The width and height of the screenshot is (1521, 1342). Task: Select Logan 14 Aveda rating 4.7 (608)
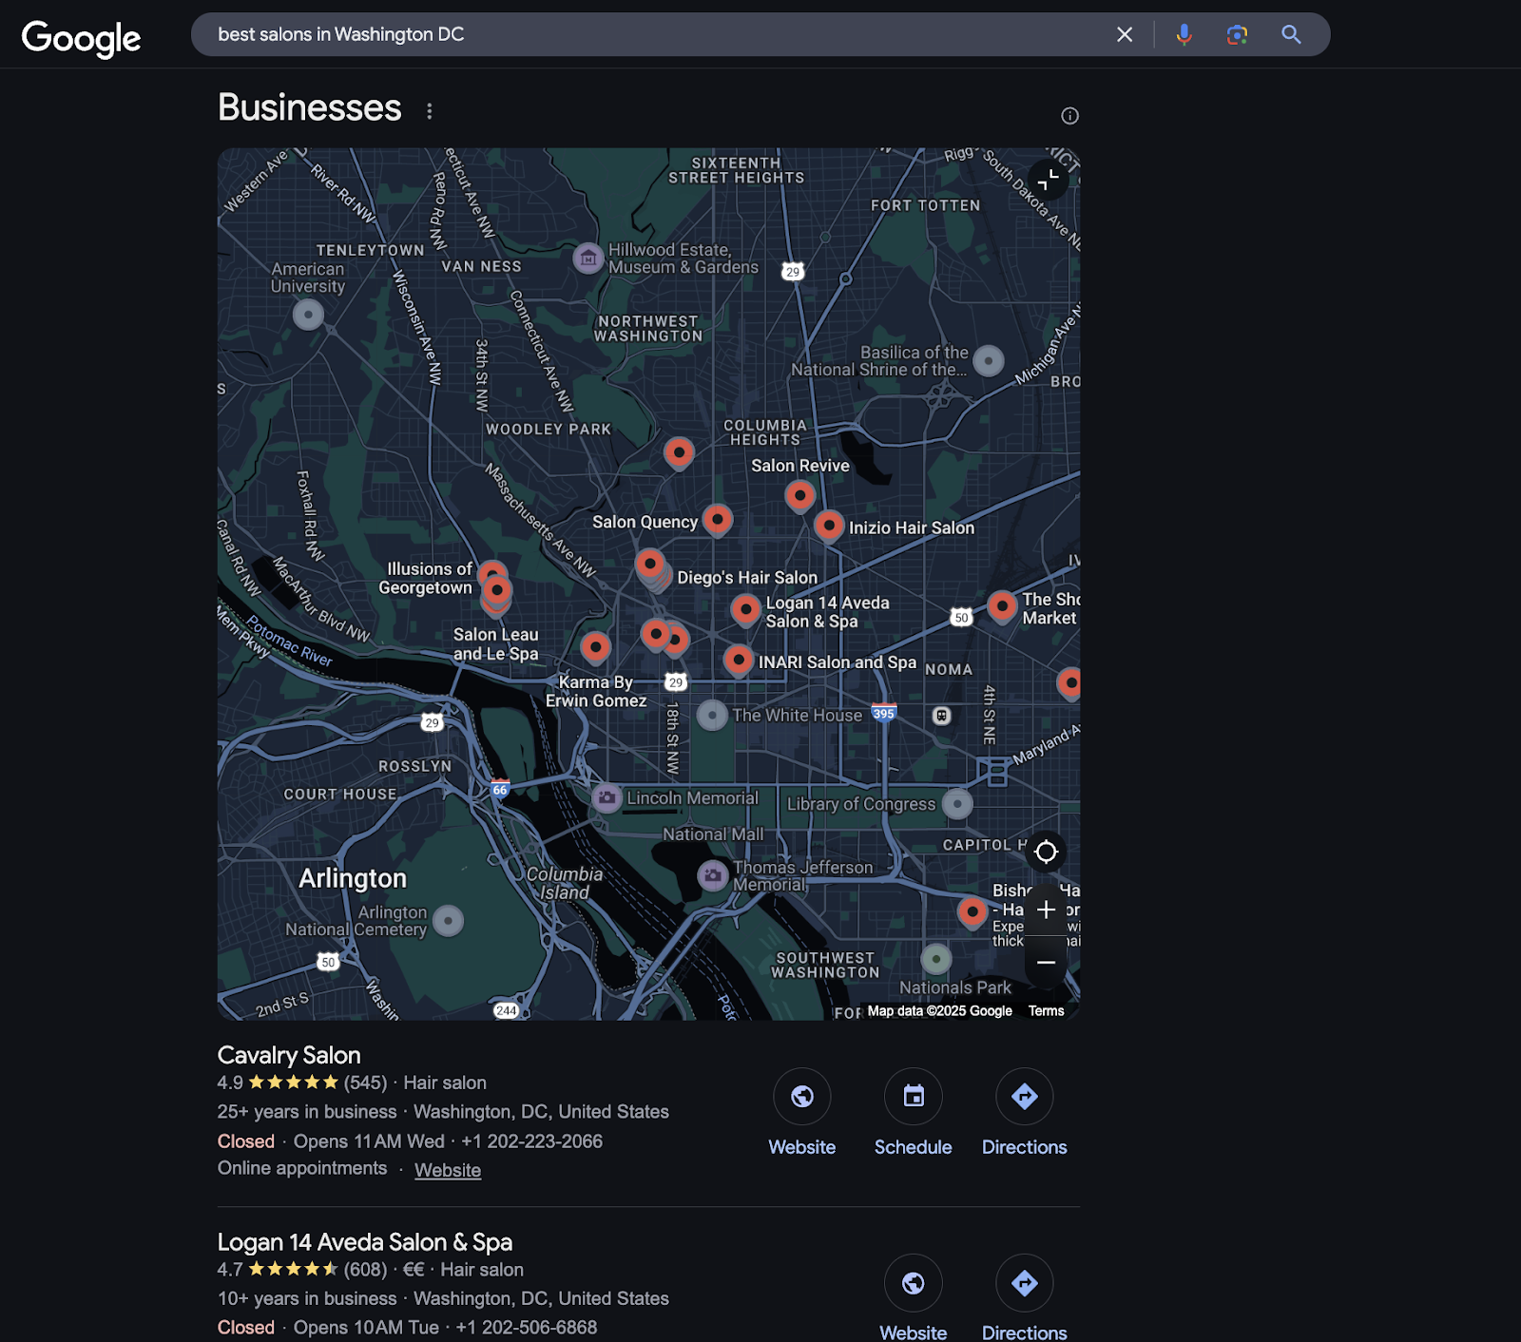(302, 1270)
